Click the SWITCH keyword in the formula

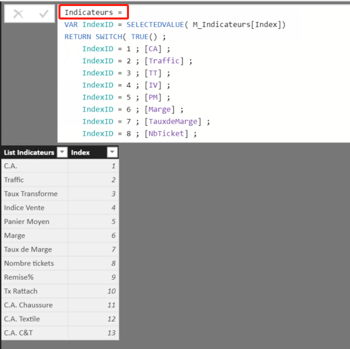[109, 36]
